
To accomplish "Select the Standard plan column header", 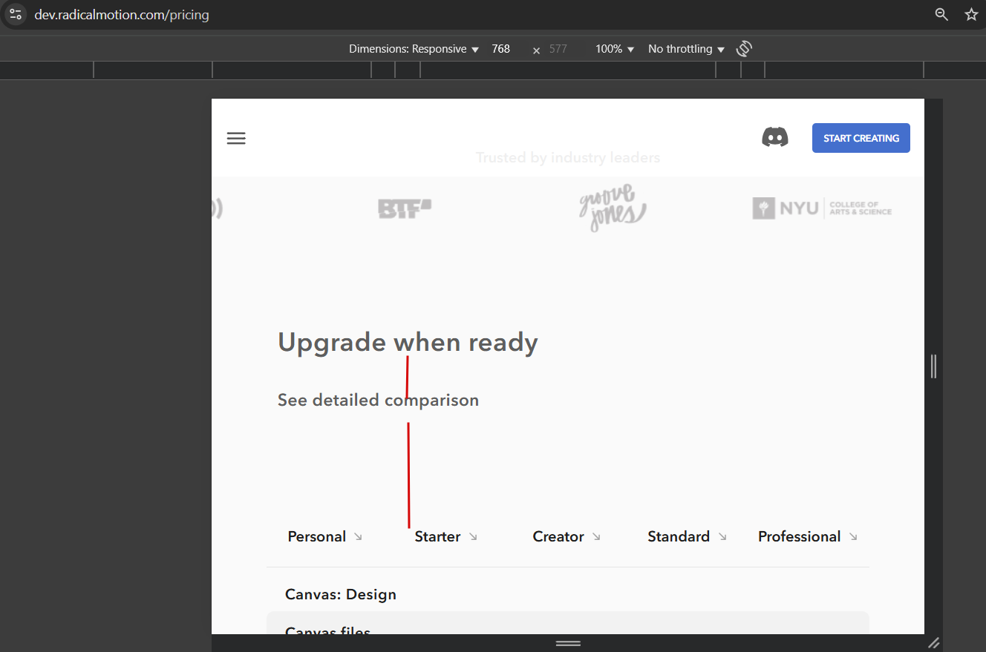I will point(679,536).
